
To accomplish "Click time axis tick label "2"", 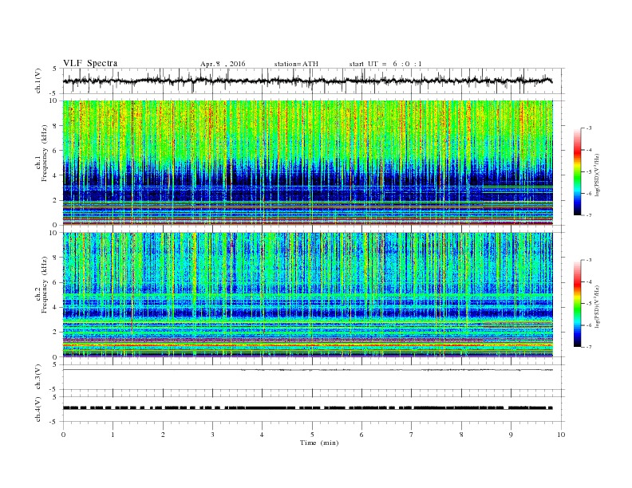I will [x=163, y=435].
